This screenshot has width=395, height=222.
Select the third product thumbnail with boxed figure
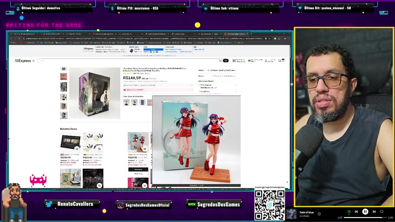point(64,87)
